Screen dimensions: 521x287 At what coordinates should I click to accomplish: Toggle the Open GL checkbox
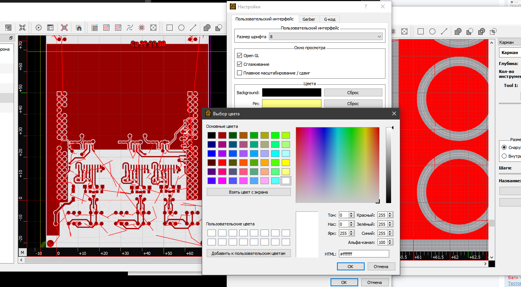coord(239,56)
